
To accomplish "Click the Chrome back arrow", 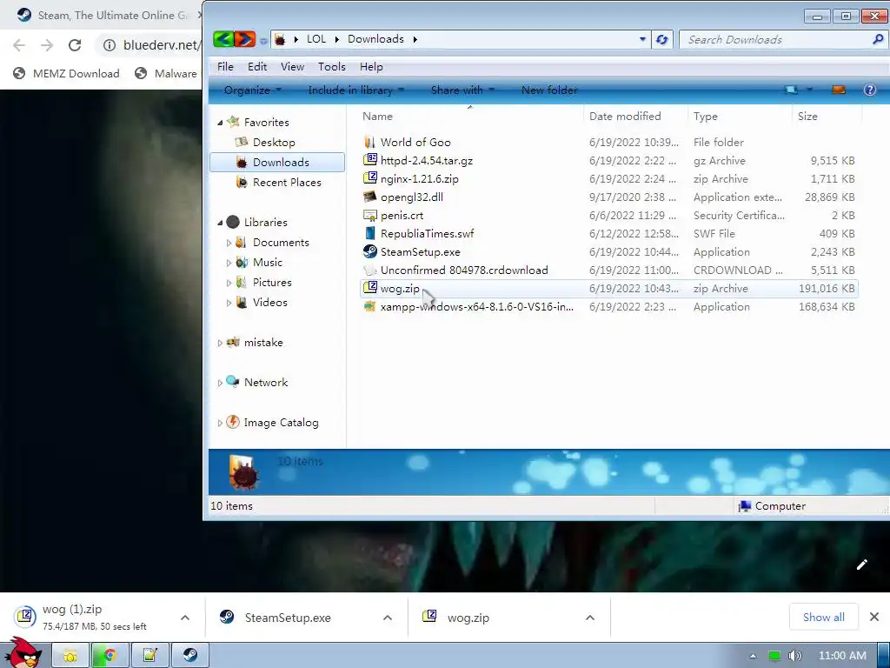I will point(19,45).
